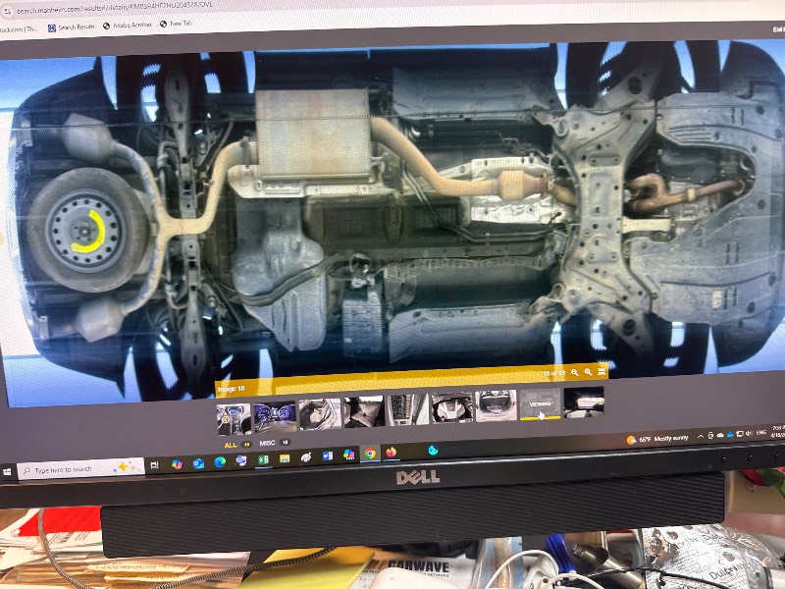Click the browser address bar URL
The width and height of the screenshot is (785, 589).
pos(115,8)
